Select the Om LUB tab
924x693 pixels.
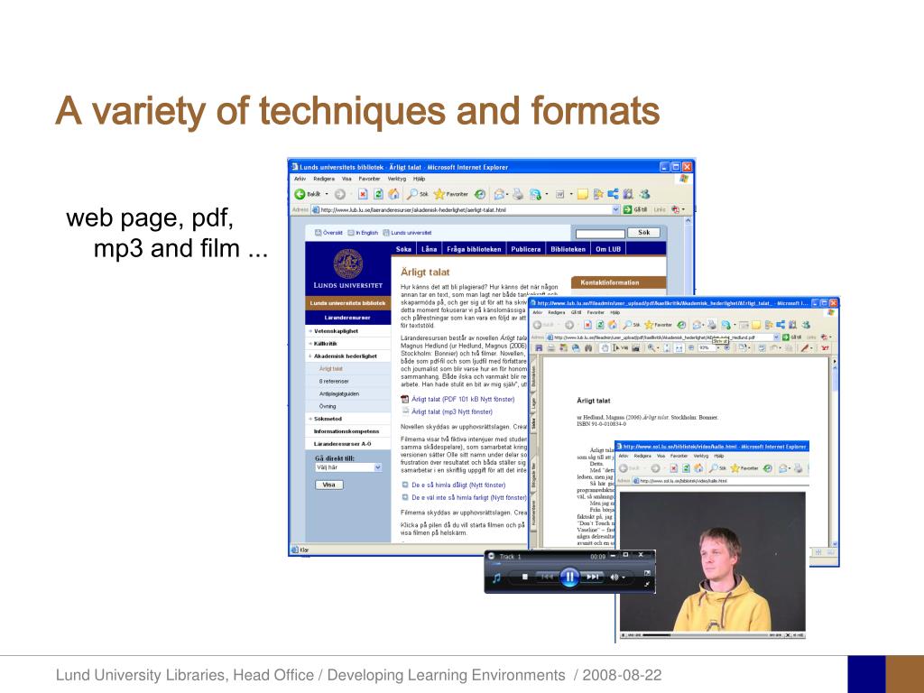point(607,249)
